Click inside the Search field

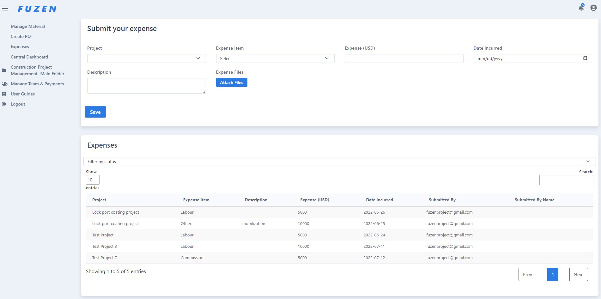point(567,180)
